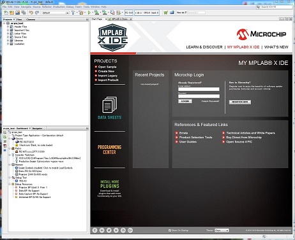This screenshot has width=295, height=240.
Task: Open the Tools menu
Action: pyautogui.click(x=86, y=7)
